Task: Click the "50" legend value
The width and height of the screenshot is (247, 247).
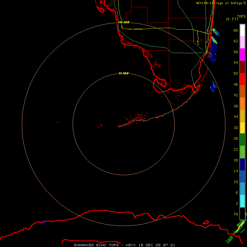Action: pos(236,74)
